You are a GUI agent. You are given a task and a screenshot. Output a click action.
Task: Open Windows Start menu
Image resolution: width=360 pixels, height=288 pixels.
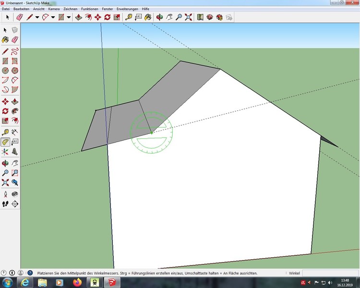[x=7, y=282]
